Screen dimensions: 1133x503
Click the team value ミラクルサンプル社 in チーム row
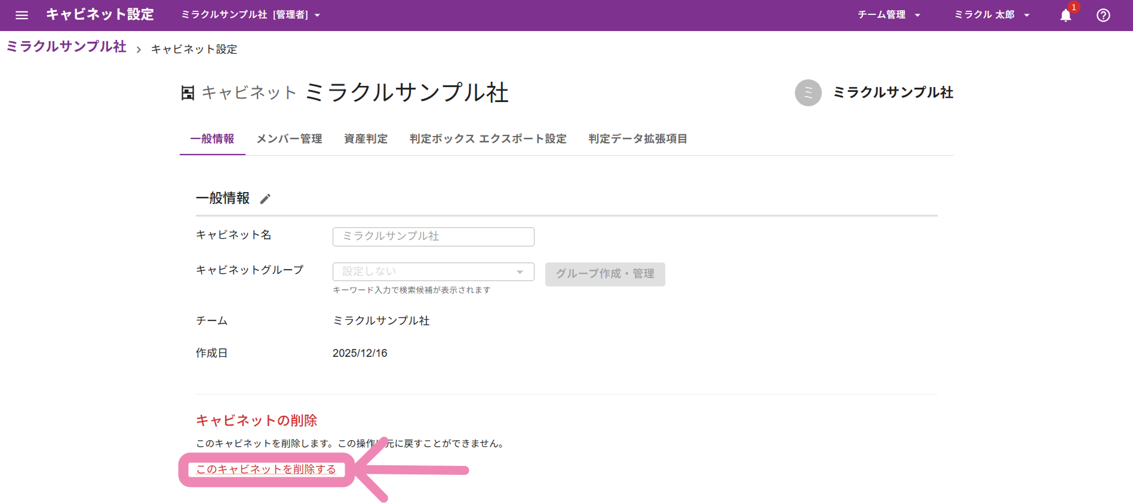tap(381, 321)
